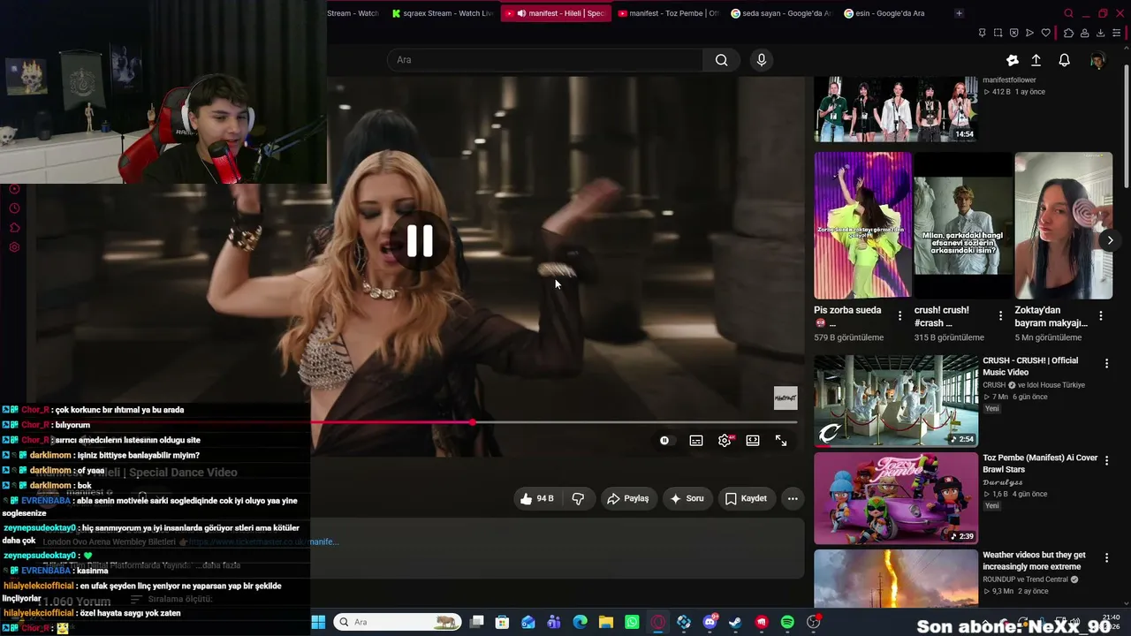Click the voice search microphone icon
The height and width of the screenshot is (636, 1131).
pyautogui.click(x=762, y=60)
